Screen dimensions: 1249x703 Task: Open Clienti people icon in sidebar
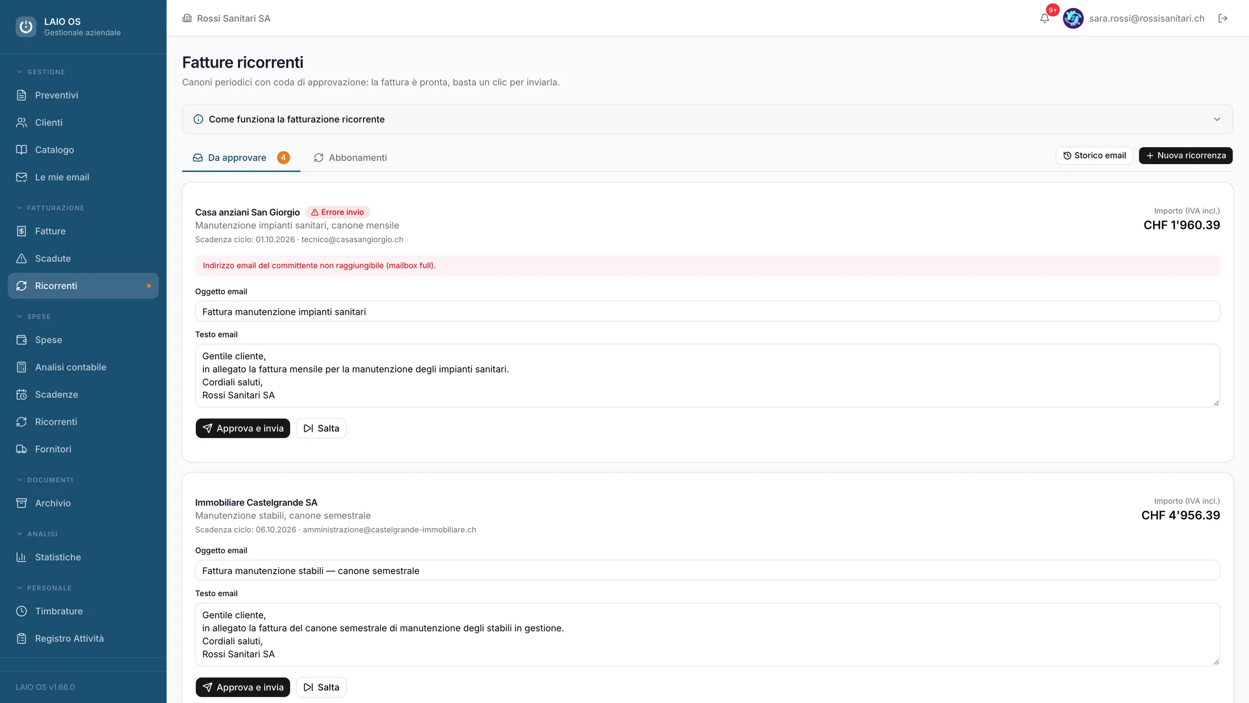pos(22,122)
